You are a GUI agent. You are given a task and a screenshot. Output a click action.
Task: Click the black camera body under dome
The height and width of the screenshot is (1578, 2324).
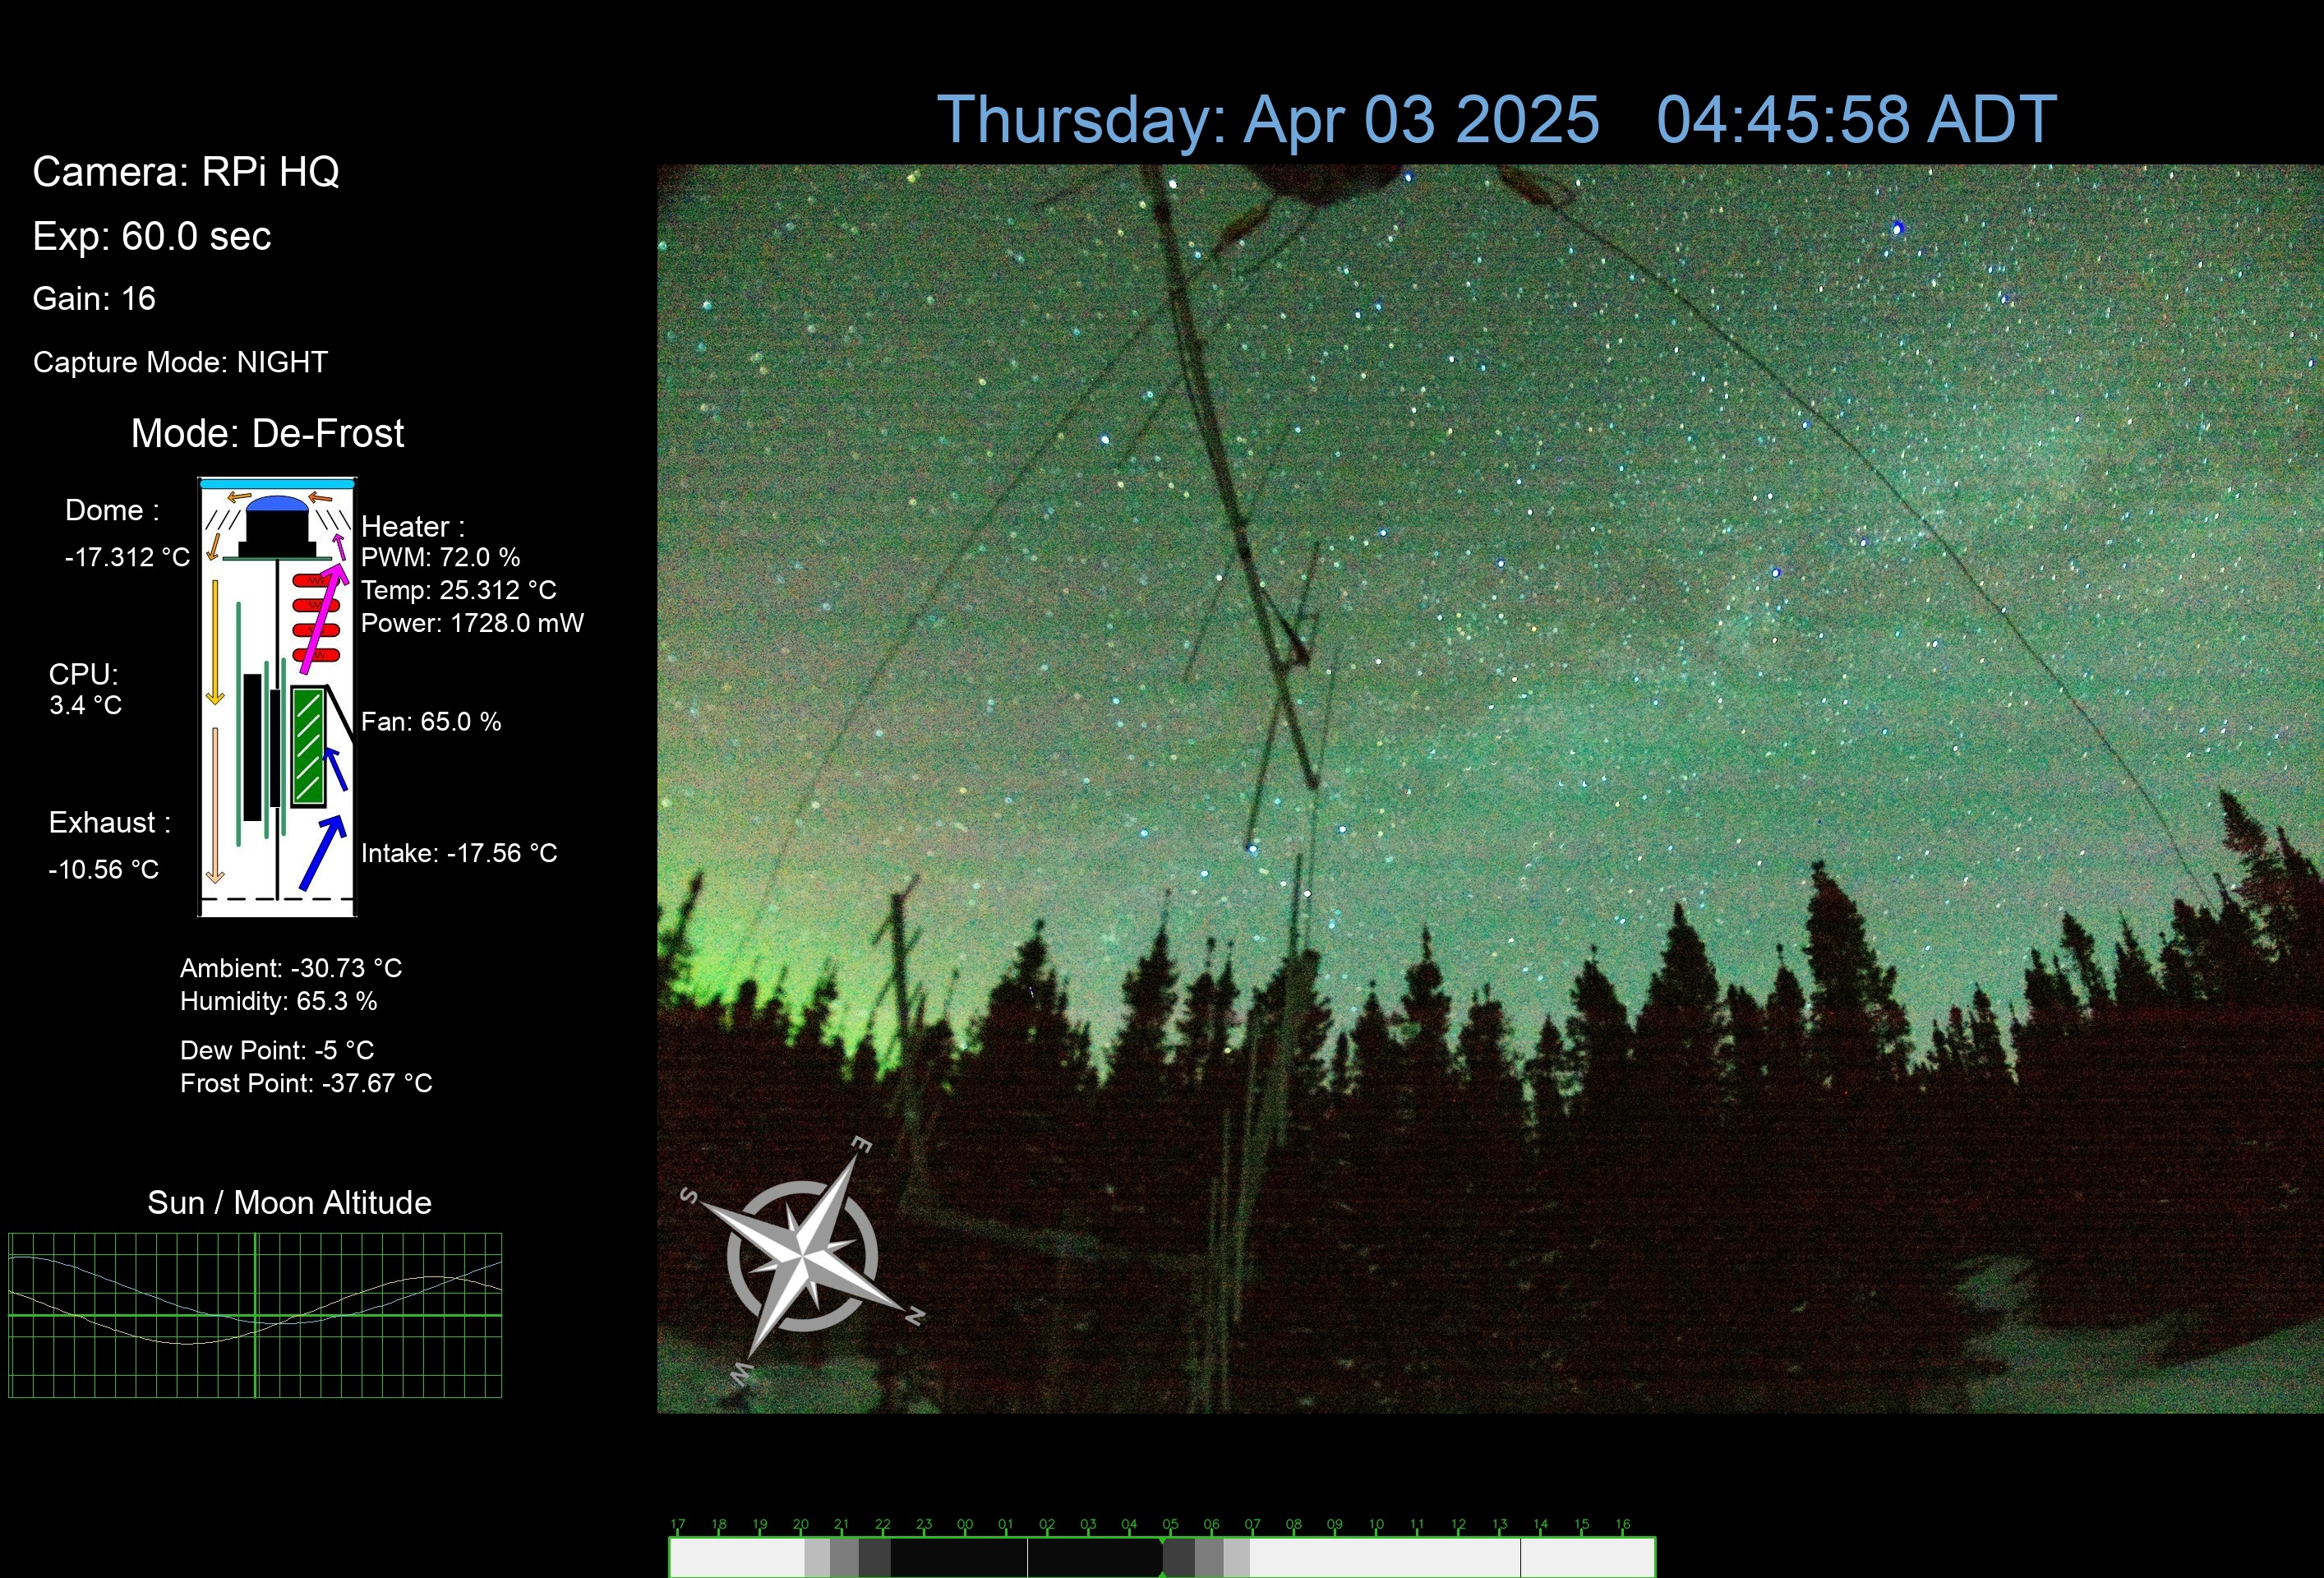tap(277, 534)
